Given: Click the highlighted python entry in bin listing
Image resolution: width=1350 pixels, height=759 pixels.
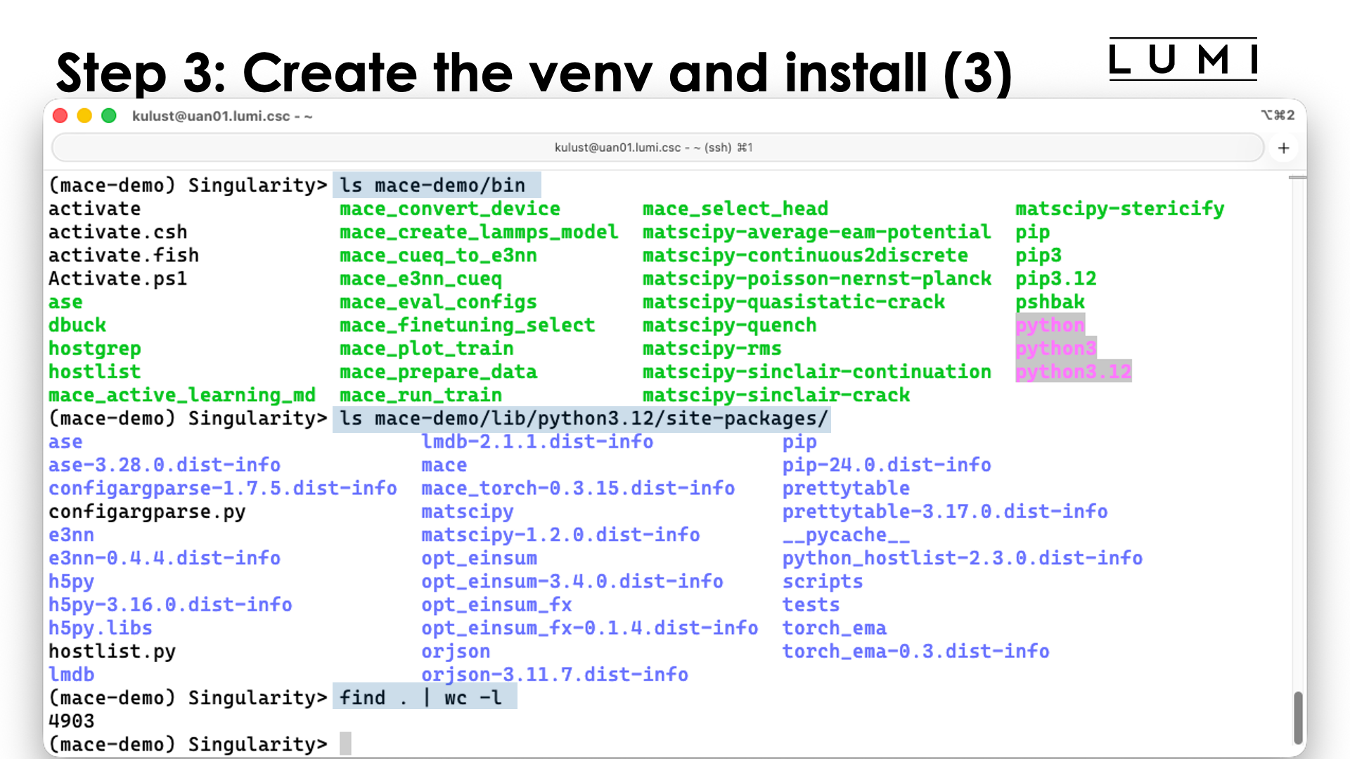Looking at the screenshot, I should (1050, 325).
